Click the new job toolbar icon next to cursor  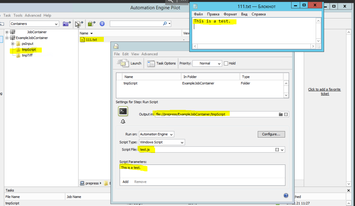pos(80,24)
